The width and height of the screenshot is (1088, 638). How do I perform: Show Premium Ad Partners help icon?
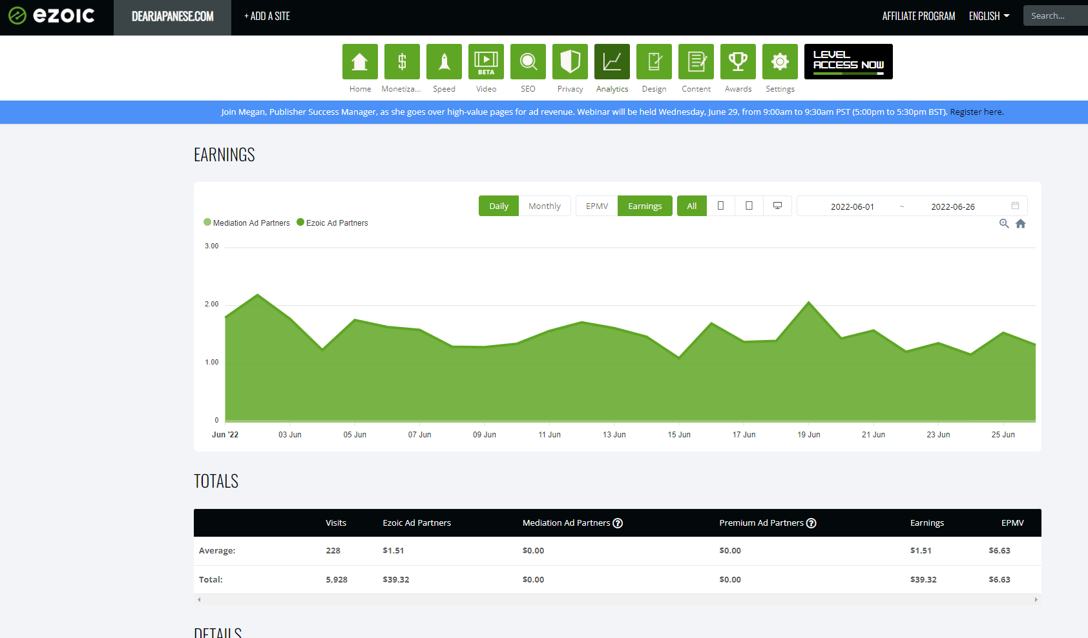click(x=811, y=523)
